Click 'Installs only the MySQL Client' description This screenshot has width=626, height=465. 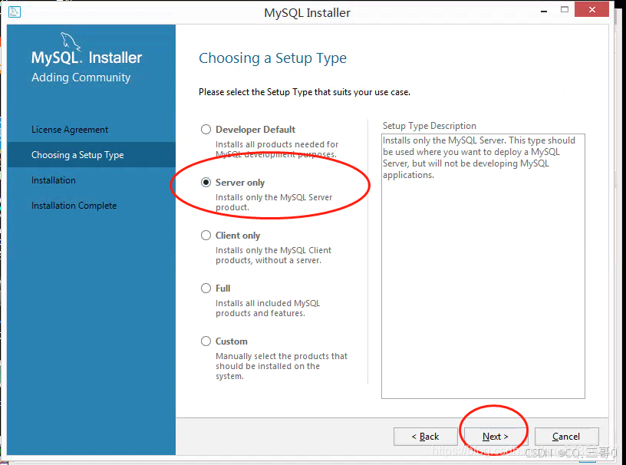coord(273,256)
